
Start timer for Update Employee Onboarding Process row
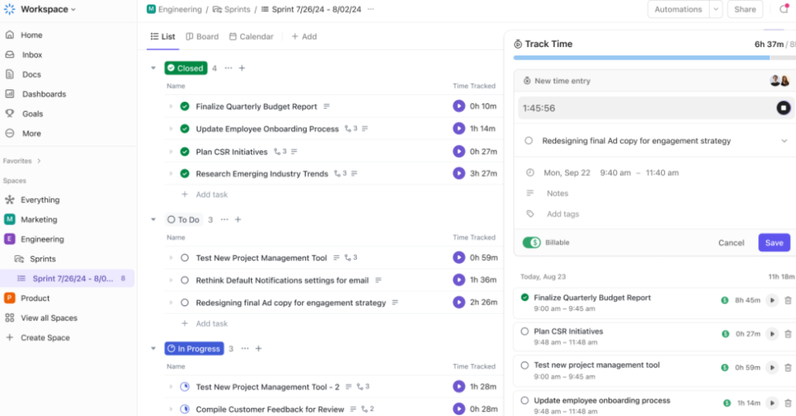[x=458, y=129]
